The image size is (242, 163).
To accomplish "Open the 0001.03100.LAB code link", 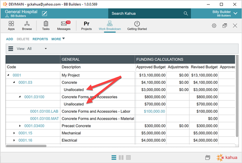I will 44,111.
